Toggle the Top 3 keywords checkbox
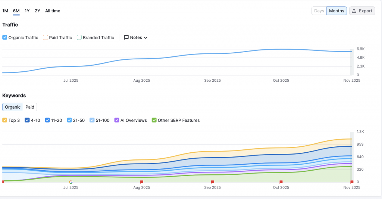 [5, 120]
